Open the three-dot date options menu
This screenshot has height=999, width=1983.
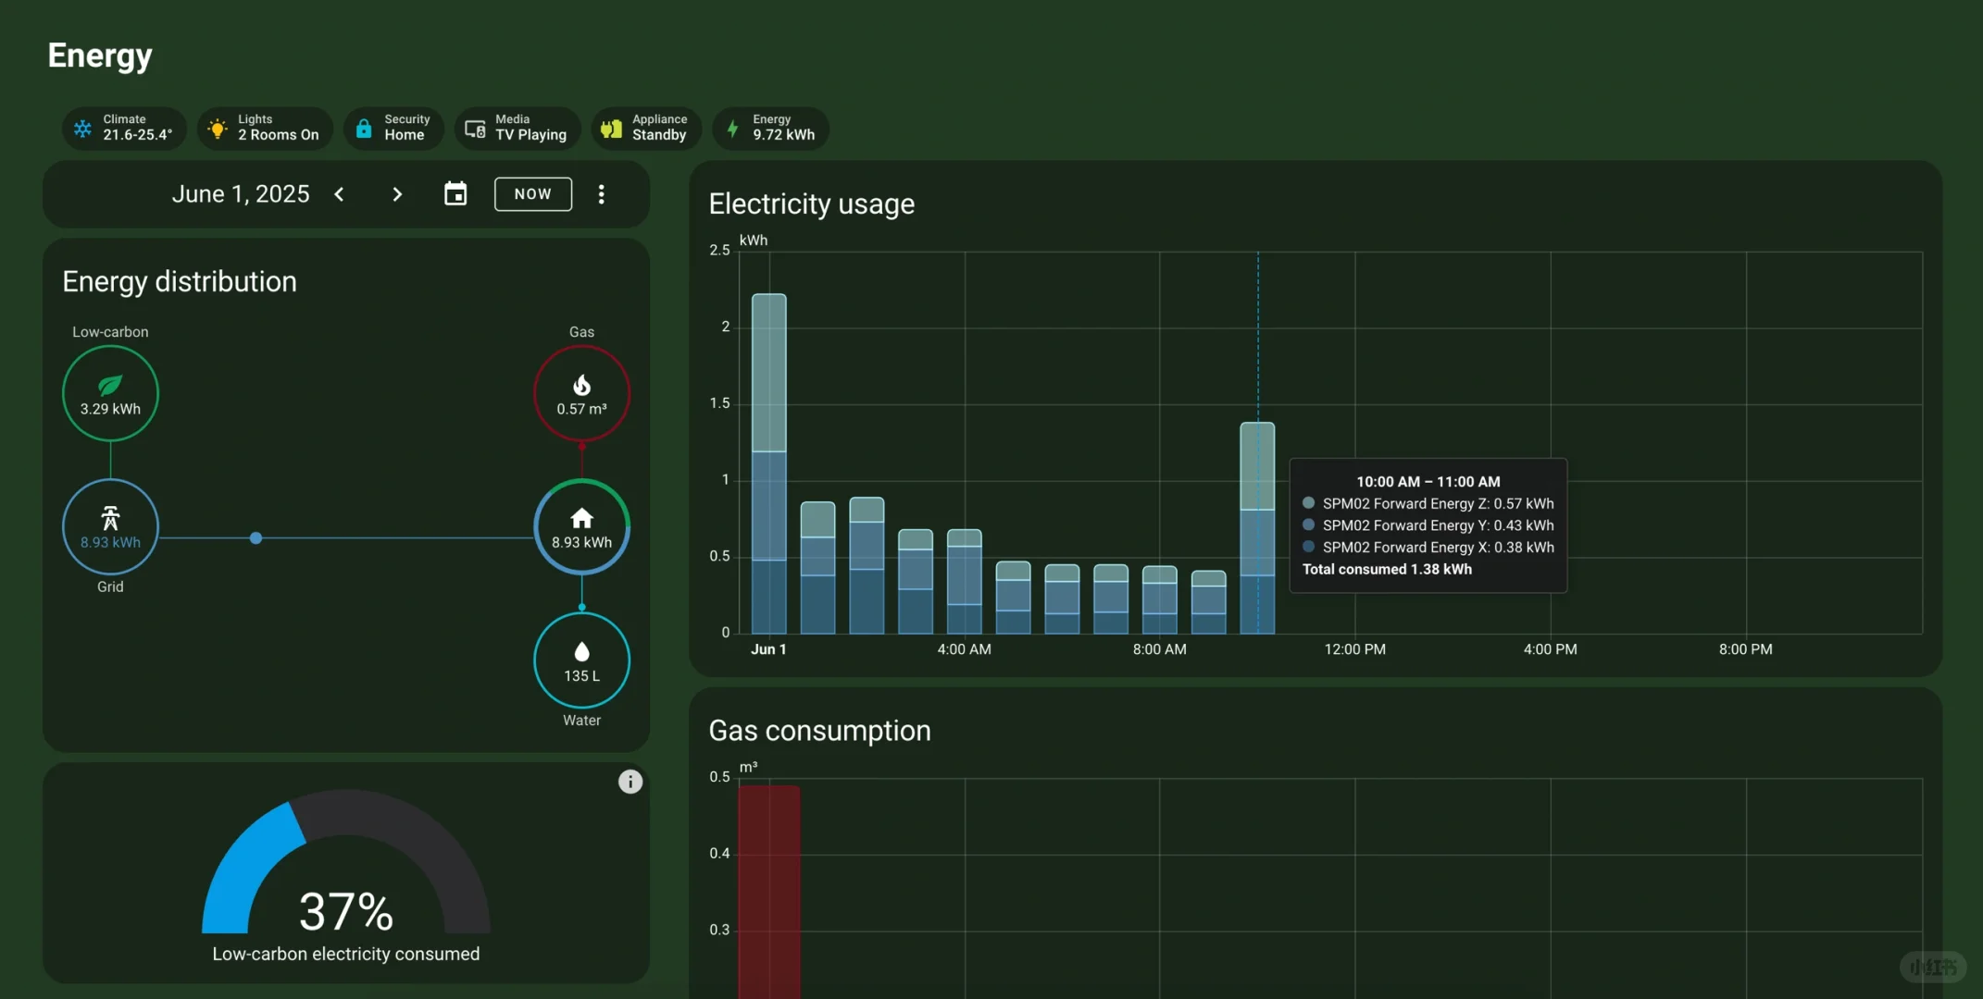click(x=602, y=194)
